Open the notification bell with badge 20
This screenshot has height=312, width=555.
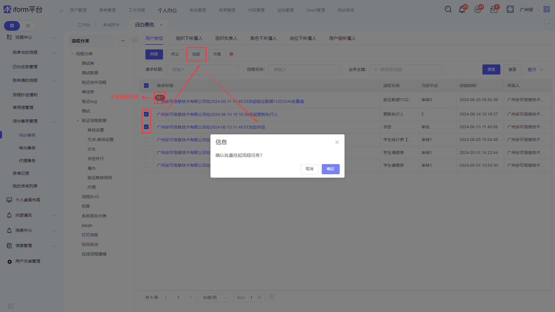pyautogui.click(x=462, y=10)
